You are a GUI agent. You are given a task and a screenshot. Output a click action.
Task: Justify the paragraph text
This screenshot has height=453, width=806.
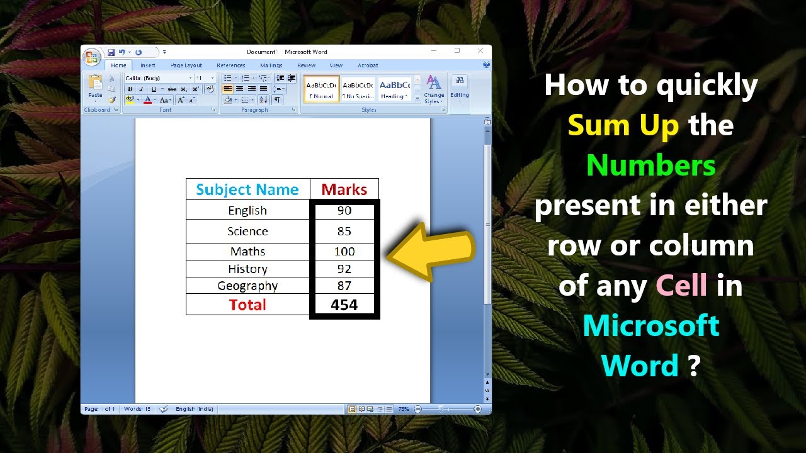pyautogui.click(x=263, y=89)
